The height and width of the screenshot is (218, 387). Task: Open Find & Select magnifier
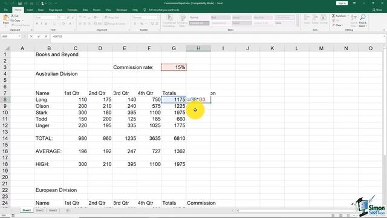click(x=363, y=20)
